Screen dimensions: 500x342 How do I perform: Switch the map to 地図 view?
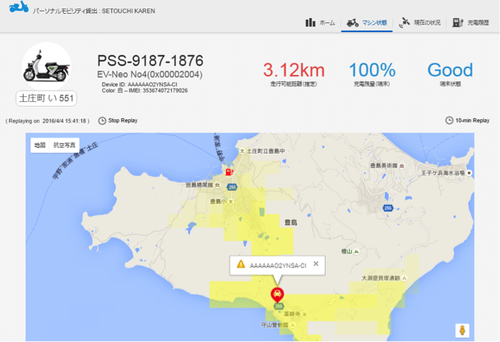point(39,146)
